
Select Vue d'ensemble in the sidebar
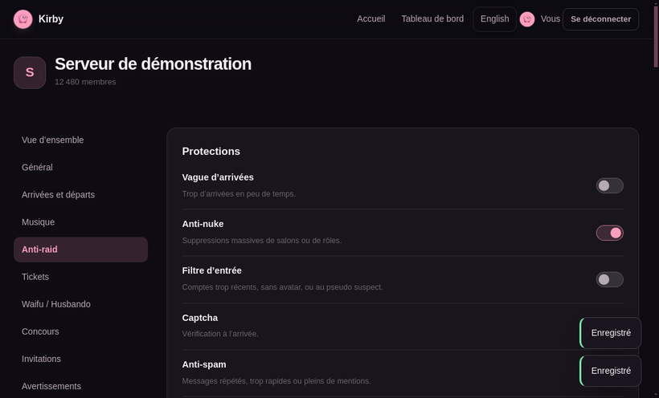pos(80,140)
